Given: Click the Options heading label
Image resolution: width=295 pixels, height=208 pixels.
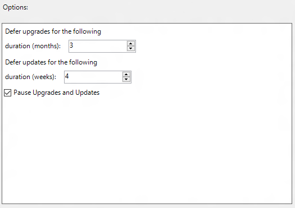Looking at the screenshot, I should click(15, 7).
